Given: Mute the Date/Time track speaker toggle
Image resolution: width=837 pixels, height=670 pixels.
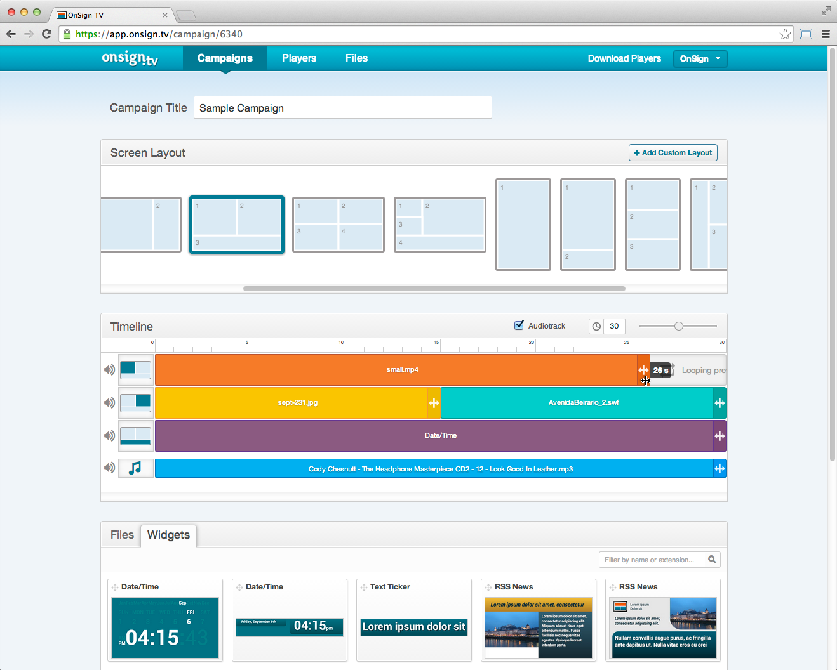Looking at the screenshot, I should (x=109, y=436).
